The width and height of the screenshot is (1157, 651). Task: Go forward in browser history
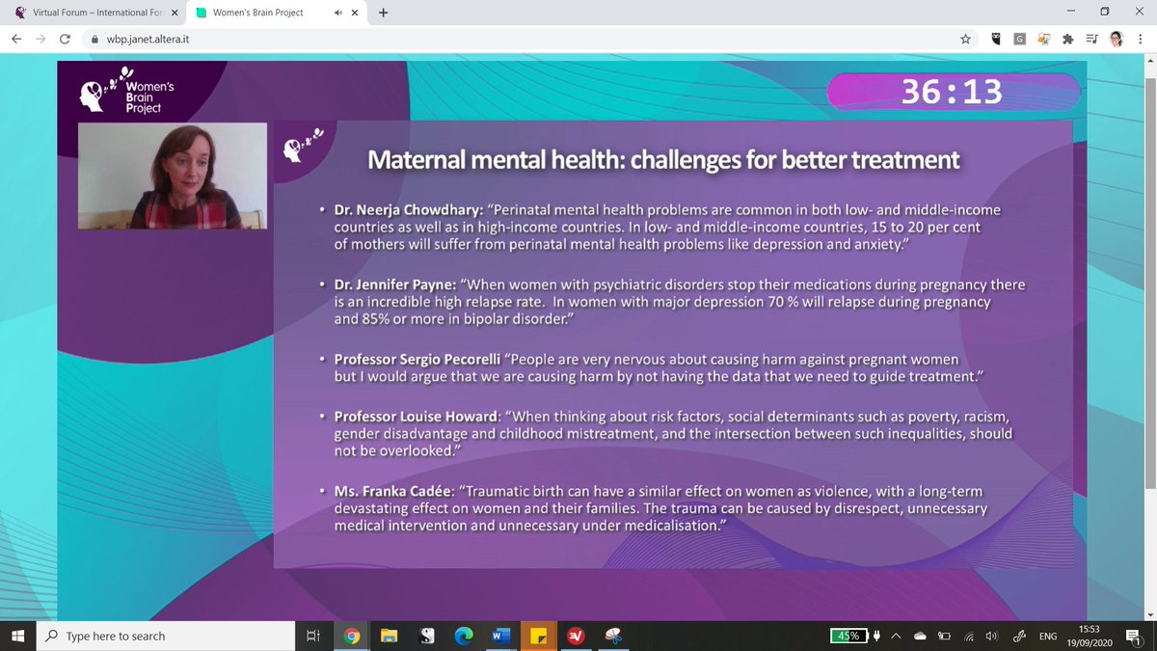coord(40,40)
